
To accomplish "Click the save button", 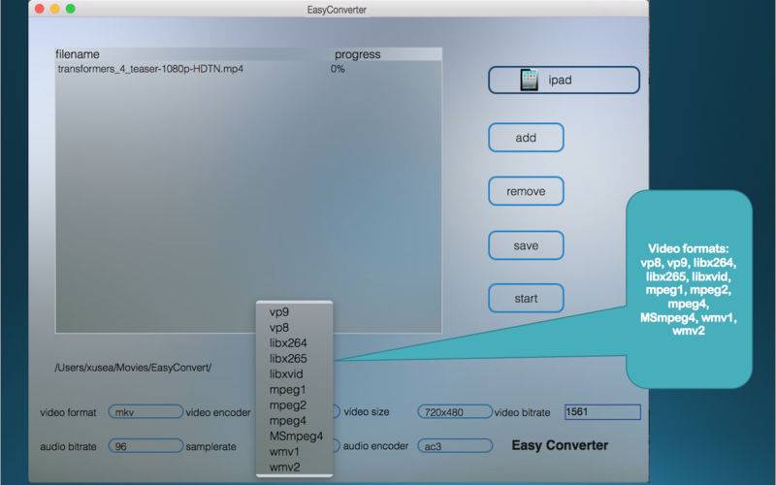I will point(525,245).
